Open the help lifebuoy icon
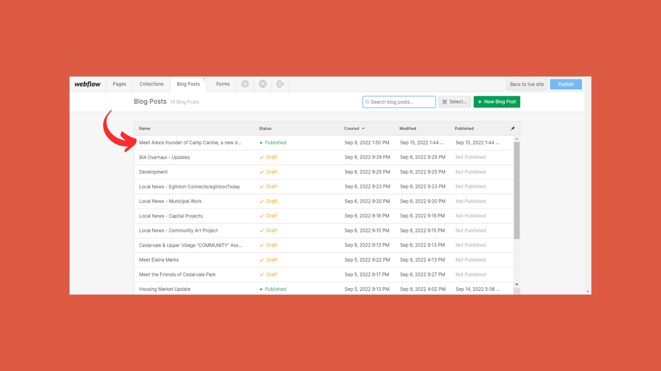The width and height of the screenshot is (661, 371). [263, 84]
